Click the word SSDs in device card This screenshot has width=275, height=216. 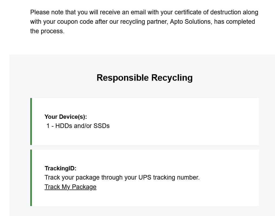102,126
